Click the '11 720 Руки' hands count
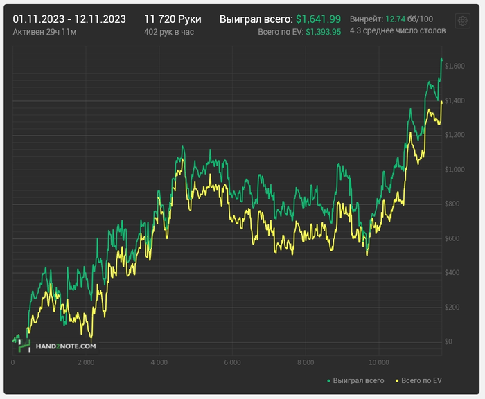Screen dimensions: 485x399 (173, 19)
